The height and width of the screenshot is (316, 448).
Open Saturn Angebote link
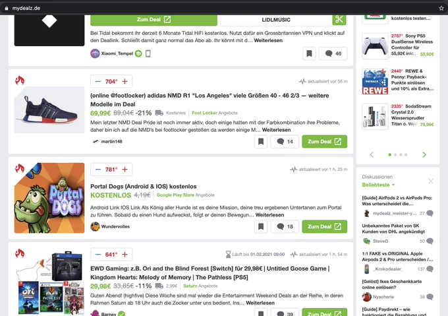click(200, 286)
